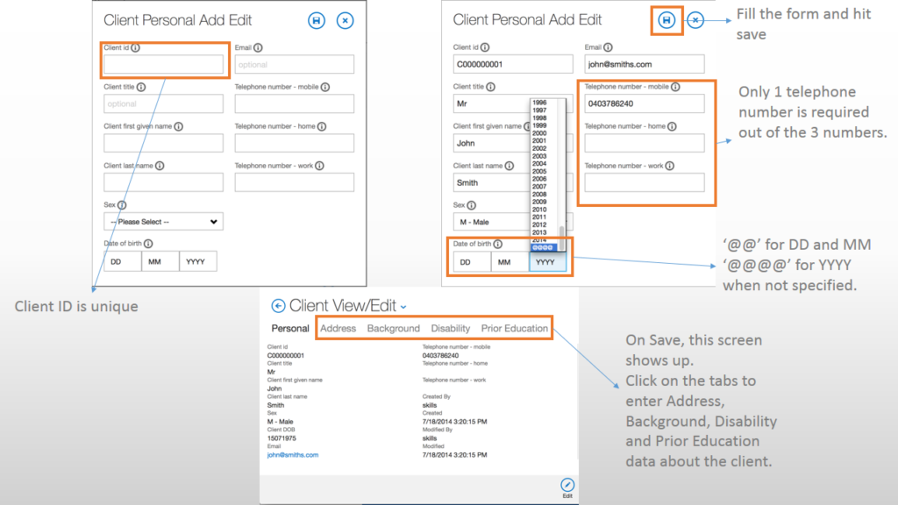This screenshot has width=898, height=505.
Task: Focus the empty Client id field in the blank form
Action: coord(163,65)
